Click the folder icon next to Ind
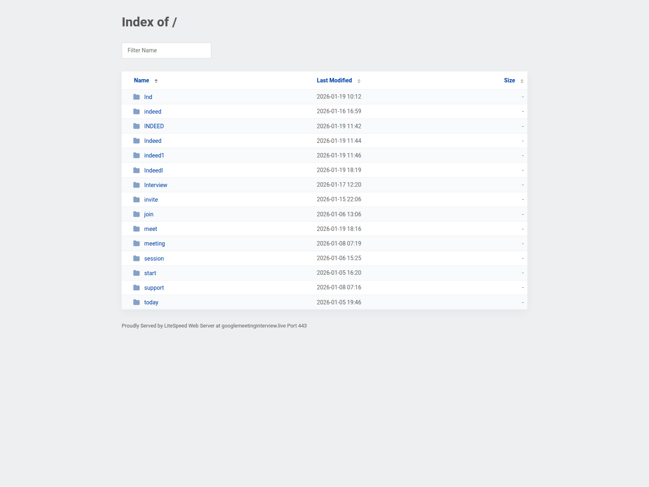The height and width of the screenshot is (487, 649). (136, 97)
